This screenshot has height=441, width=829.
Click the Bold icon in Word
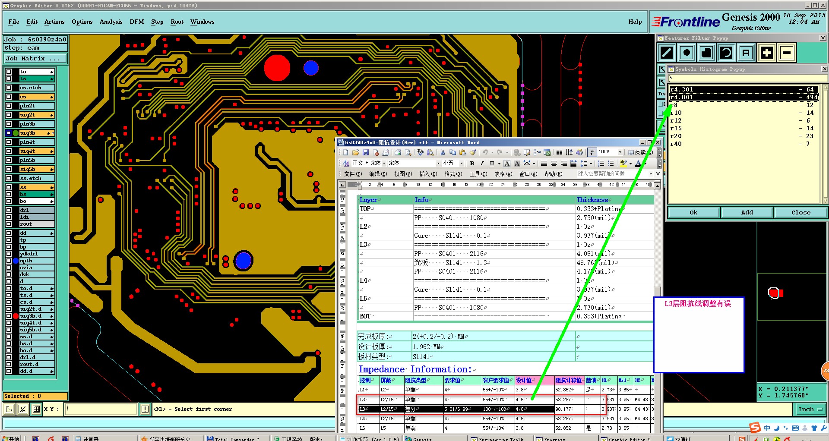pyautogui.click(x=472, y=164)
